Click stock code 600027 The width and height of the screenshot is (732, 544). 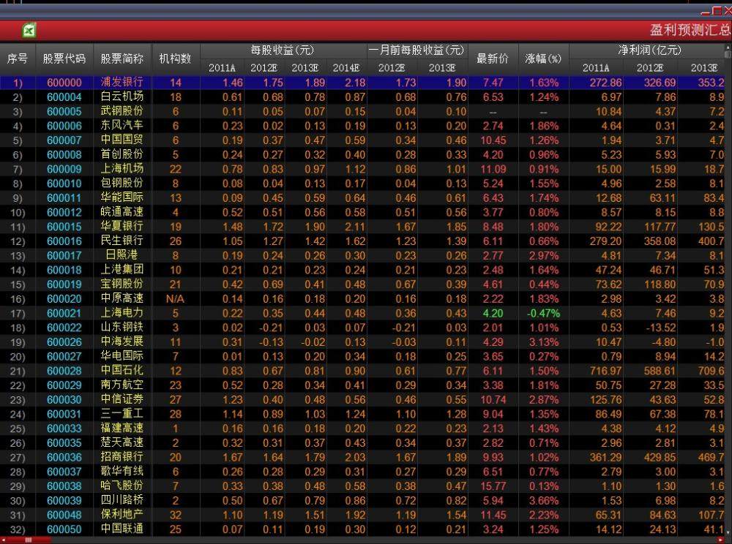[64, 357]
